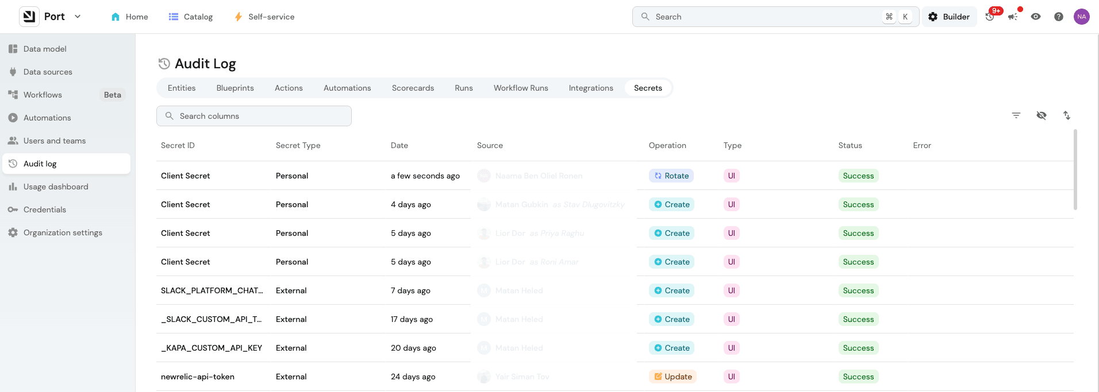Click the Secret ID column header

tap(178, 145)
